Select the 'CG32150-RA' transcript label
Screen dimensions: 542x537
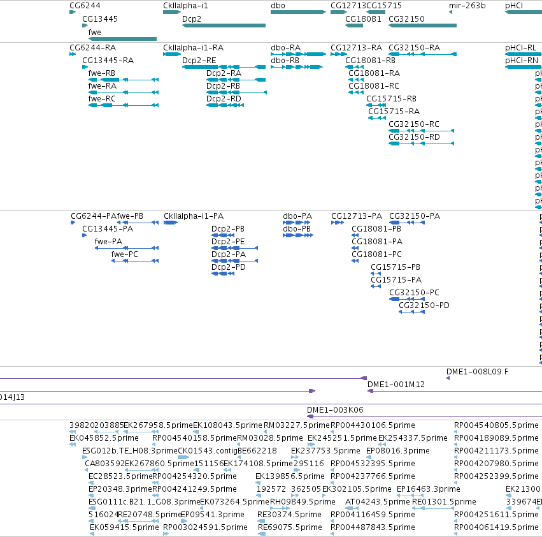415,48
